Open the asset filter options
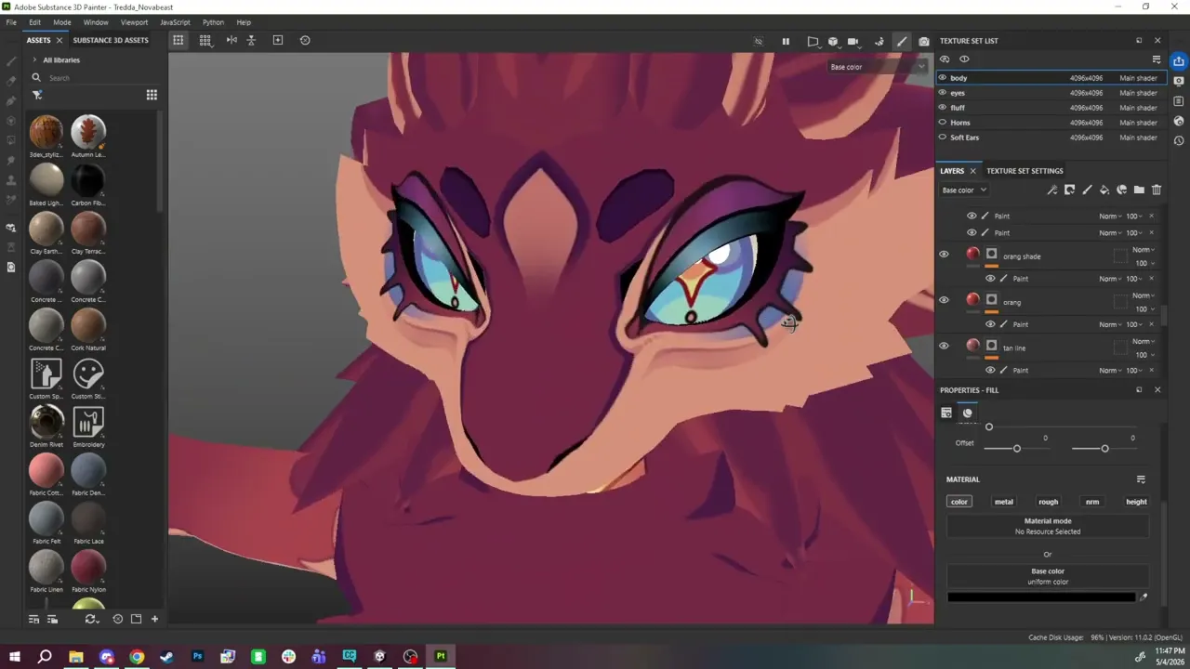This screenshot has width=1190, height=669. (37, 95)
